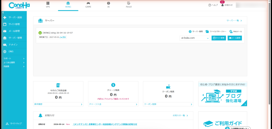Click the サーバー追加 plus icon
Image resolution: width=272 pixels, height=129 pixels.
pos(5,17)
